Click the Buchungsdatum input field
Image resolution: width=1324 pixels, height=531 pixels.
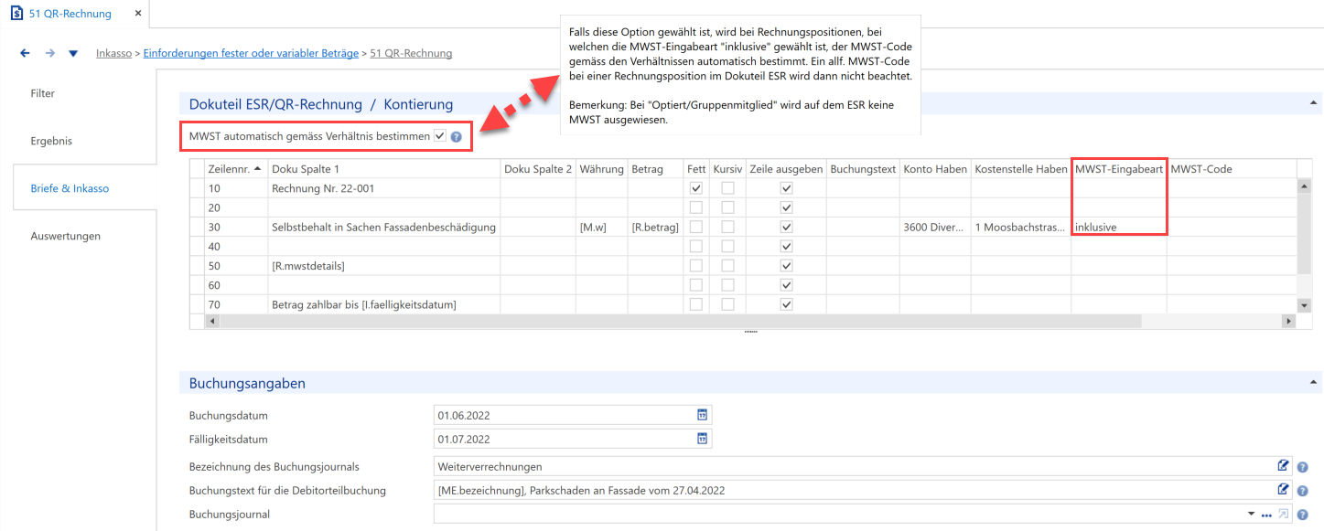coord(573,415)
